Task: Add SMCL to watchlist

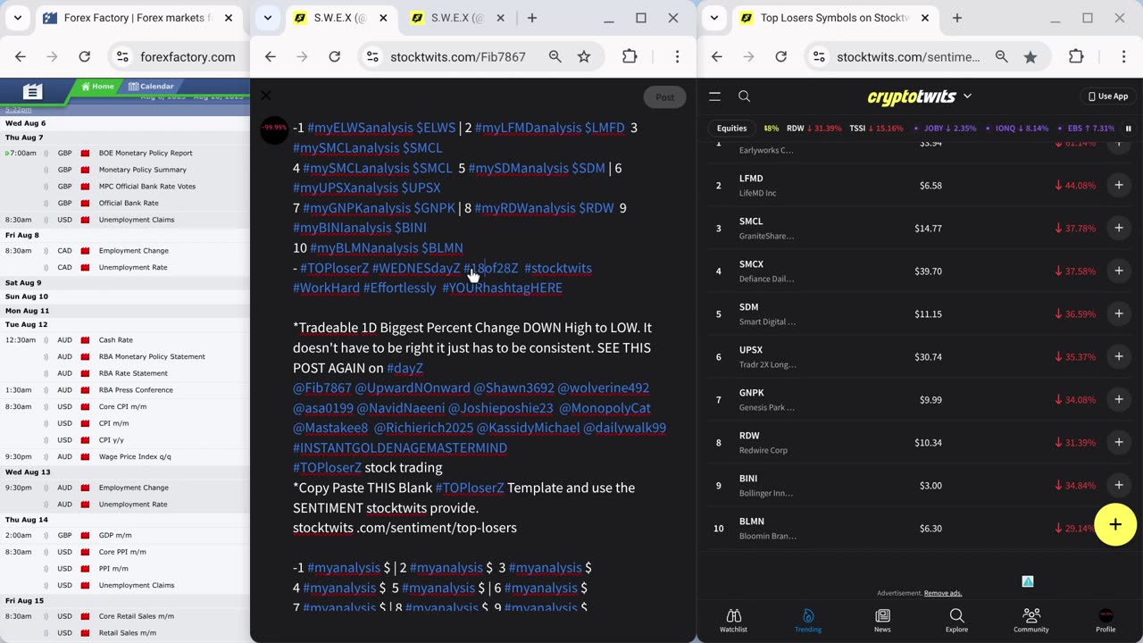Action: (1118, 228)
